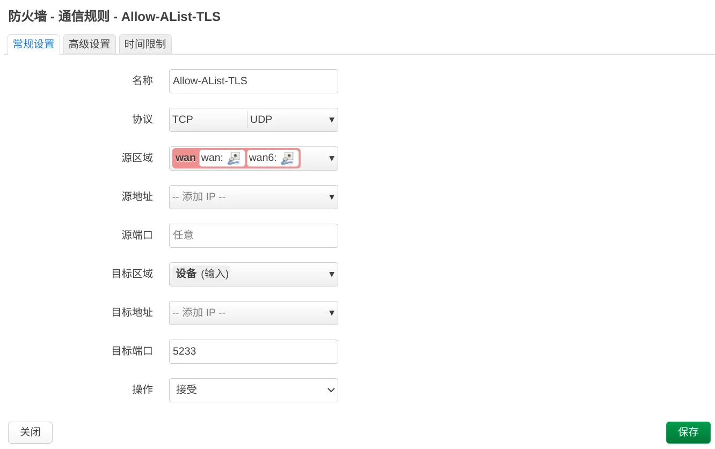The width and height of the screenshot is (715, 449).
Task: Click the 目标端口 field with 5233
Action: click(253, 351)
